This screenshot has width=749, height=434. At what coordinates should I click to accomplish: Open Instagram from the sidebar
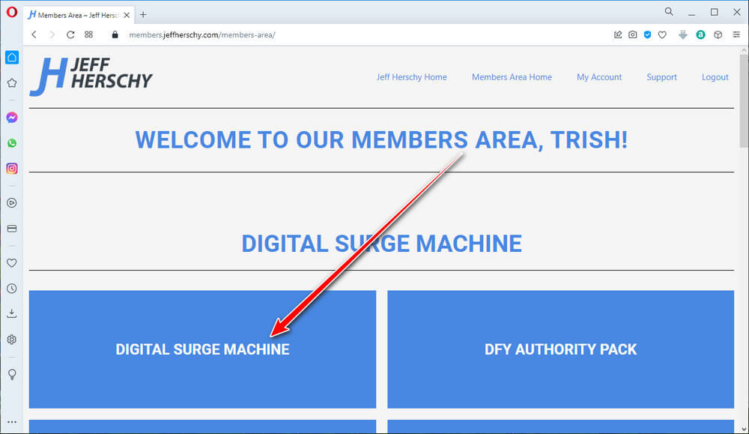click(12, 168)
